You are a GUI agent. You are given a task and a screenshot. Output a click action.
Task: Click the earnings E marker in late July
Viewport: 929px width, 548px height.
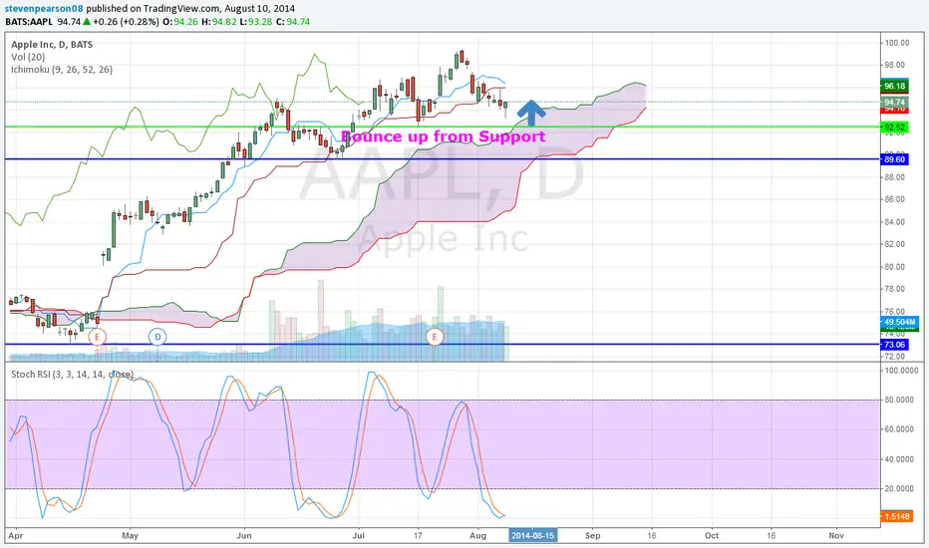(435, 337)
